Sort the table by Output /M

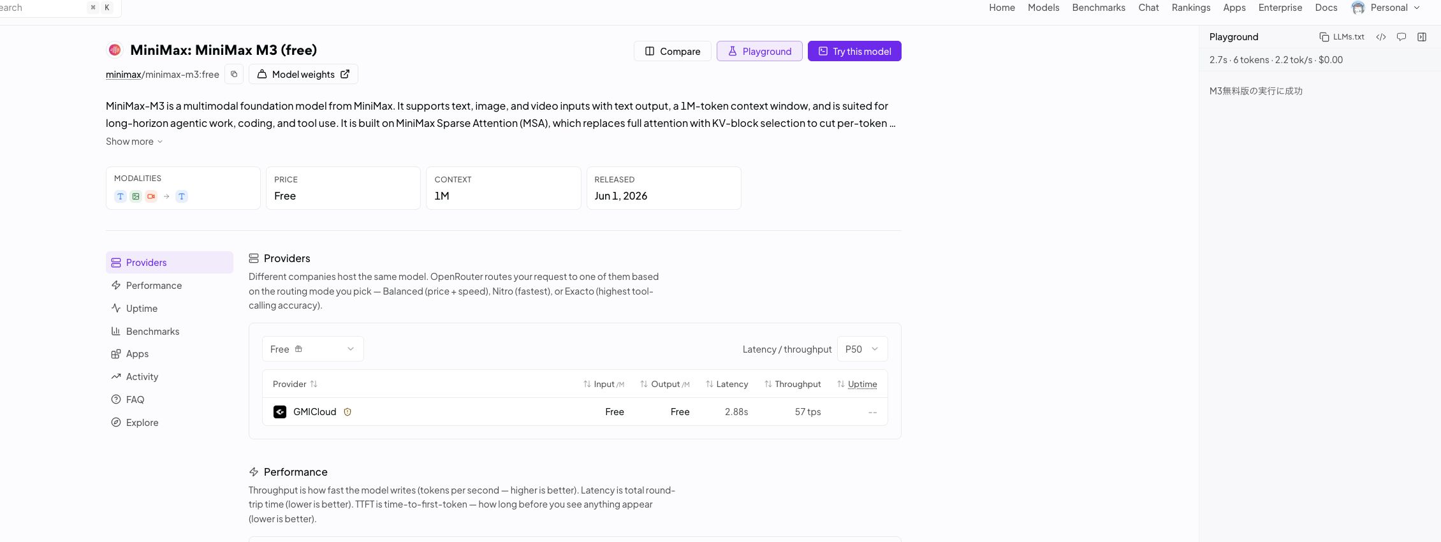tap(665, 384)
